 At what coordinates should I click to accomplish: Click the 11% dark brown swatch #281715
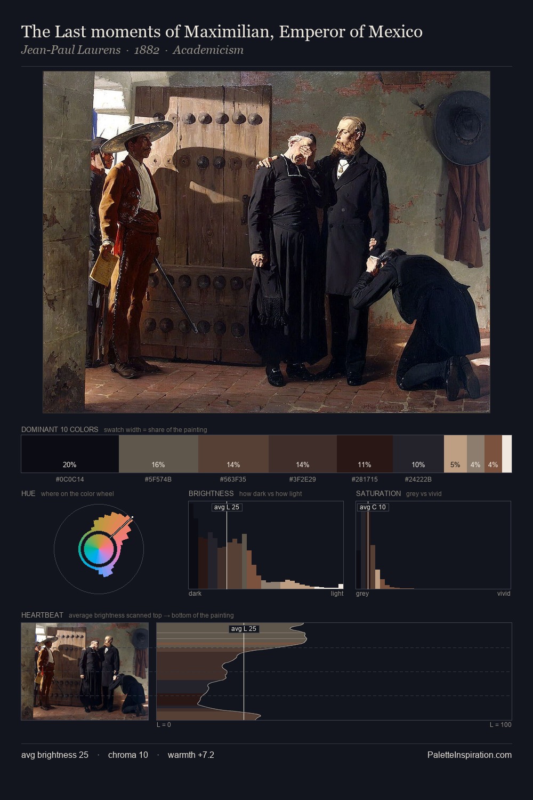coord(365,454)
